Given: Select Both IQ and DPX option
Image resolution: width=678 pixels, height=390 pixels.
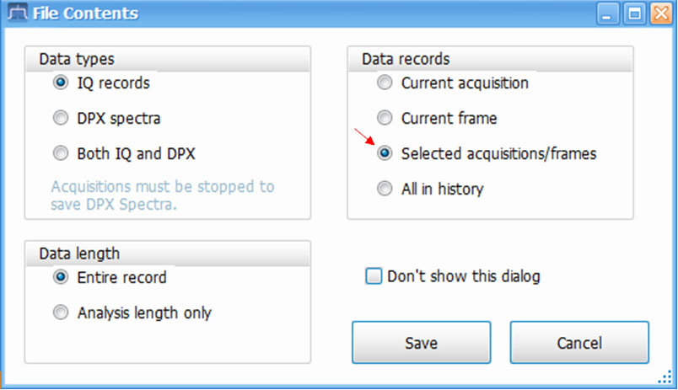Looking at the screenshot, I should point(60,154).
